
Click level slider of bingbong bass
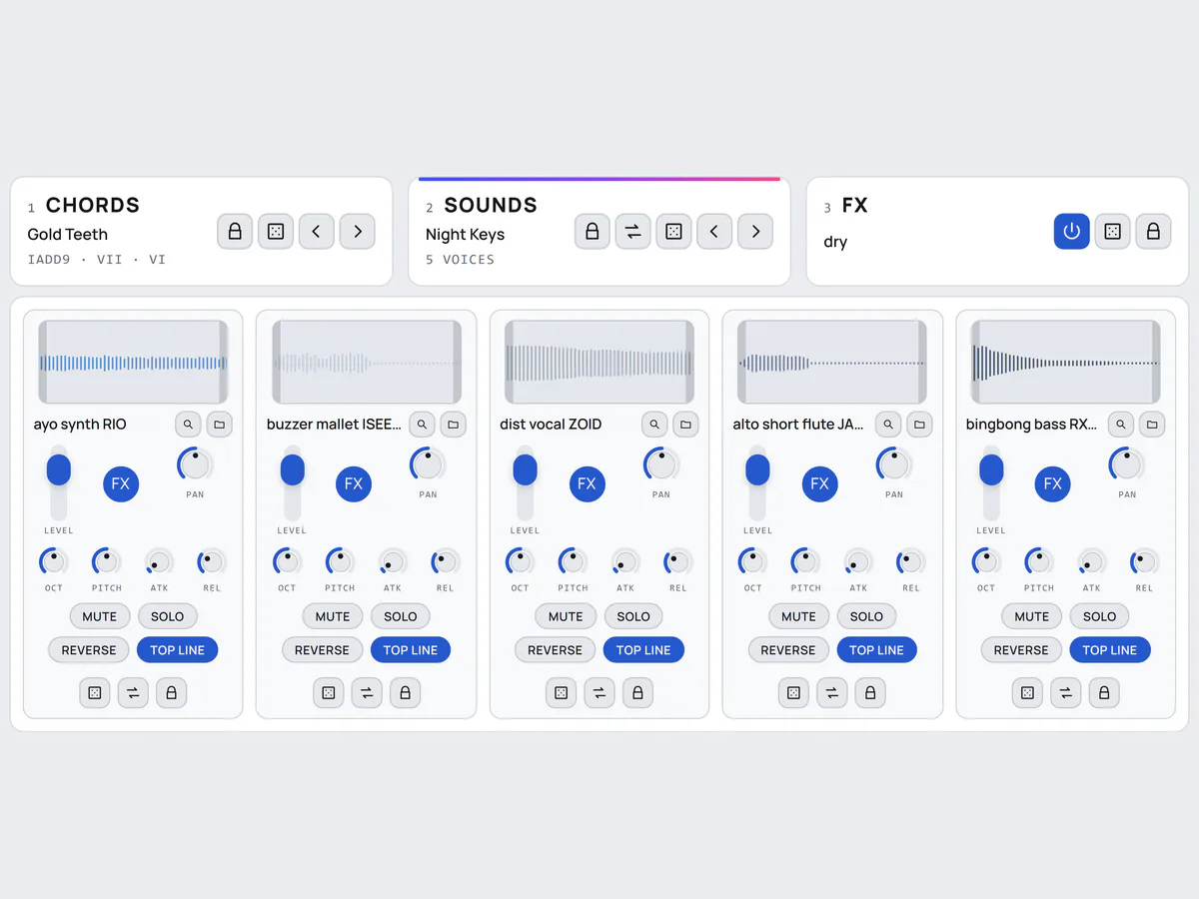pyautogui.click(x=991, y=482)
